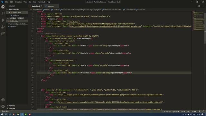Viewport: 206px width, 116px height.
Task: Change the UTF-8 encoding setting
Action: (183, 111)
